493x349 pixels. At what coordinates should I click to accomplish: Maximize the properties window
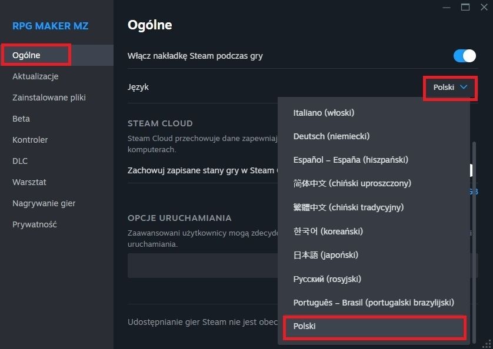coord(465,7)
